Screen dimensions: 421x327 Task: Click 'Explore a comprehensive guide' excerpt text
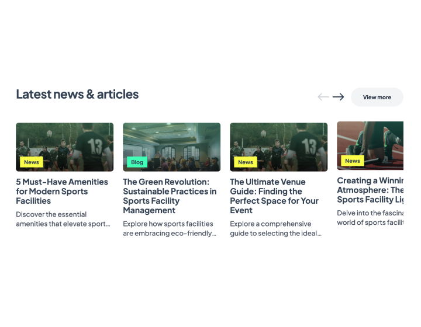(x=276, y=229)
